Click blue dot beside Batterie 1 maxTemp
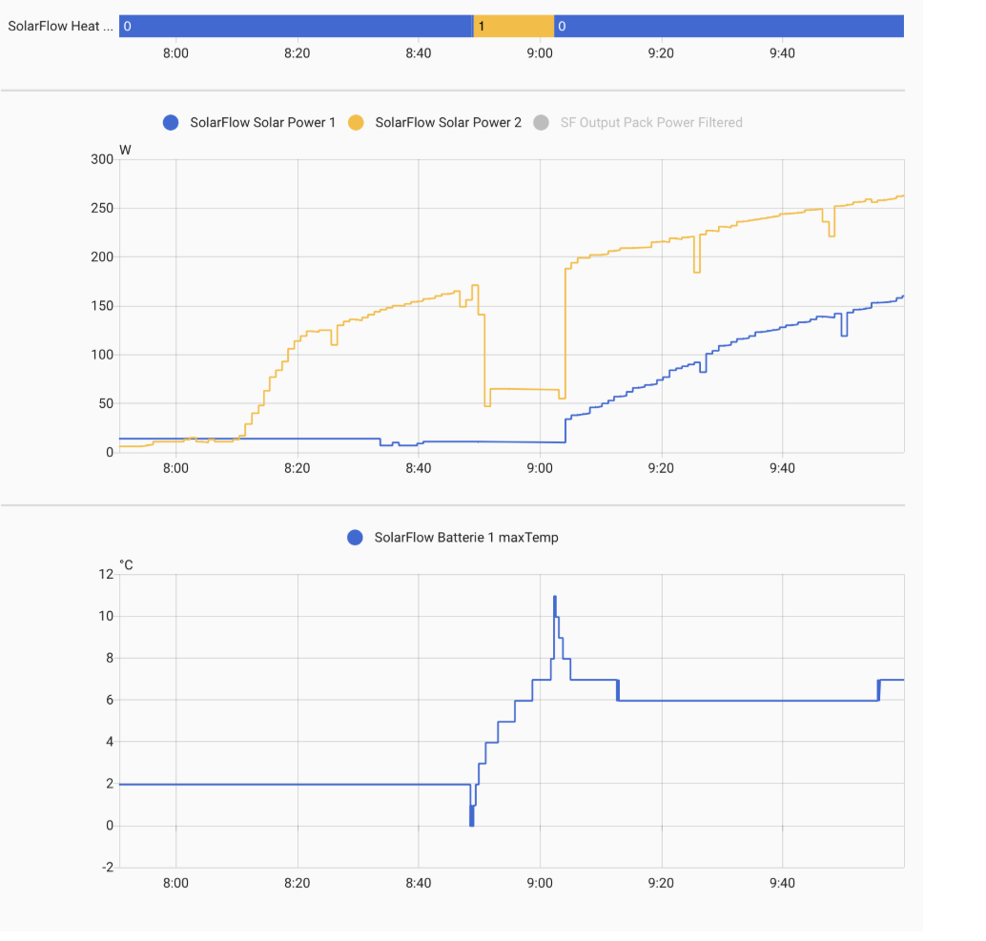 coord(356,538)
